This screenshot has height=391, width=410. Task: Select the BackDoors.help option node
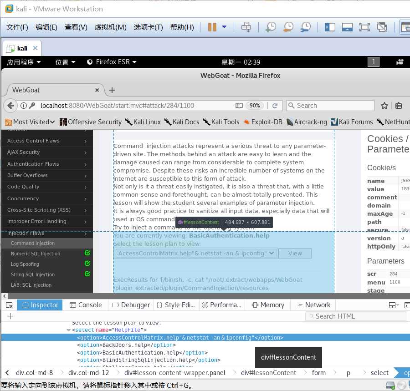pyautogui.click(x=126, y=345)
